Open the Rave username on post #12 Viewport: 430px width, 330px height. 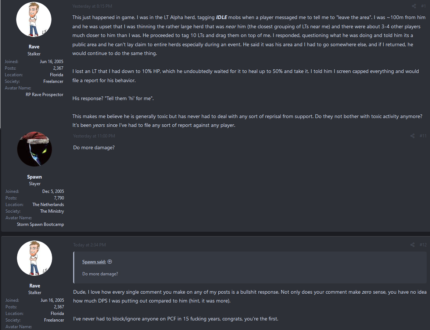35,286
